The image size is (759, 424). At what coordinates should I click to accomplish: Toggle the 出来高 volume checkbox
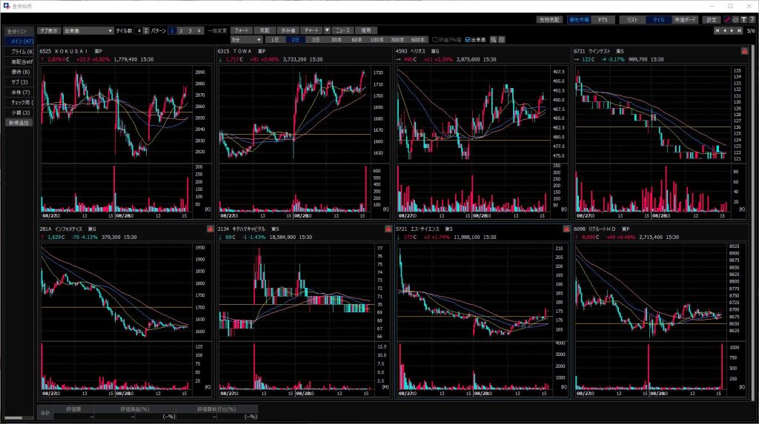pos(467,39)
